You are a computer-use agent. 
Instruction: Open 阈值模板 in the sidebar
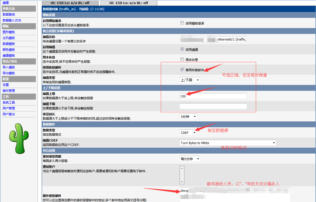(9, 56)
